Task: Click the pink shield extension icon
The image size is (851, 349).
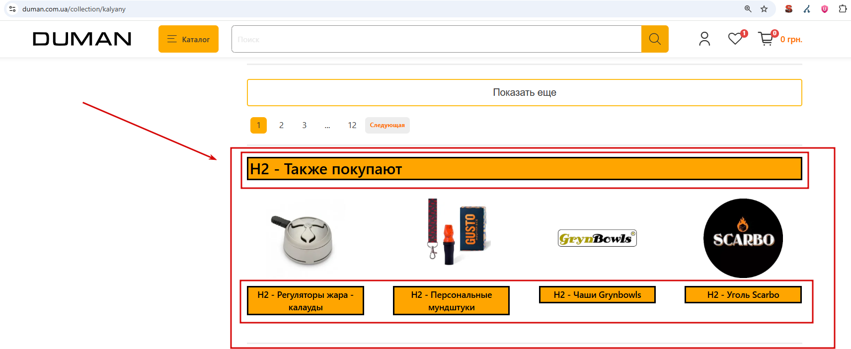Action: click(x=825, y=9)
